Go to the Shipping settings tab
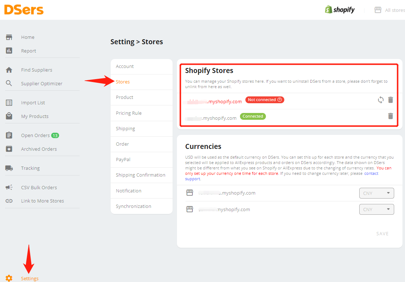 pos(142,129)
